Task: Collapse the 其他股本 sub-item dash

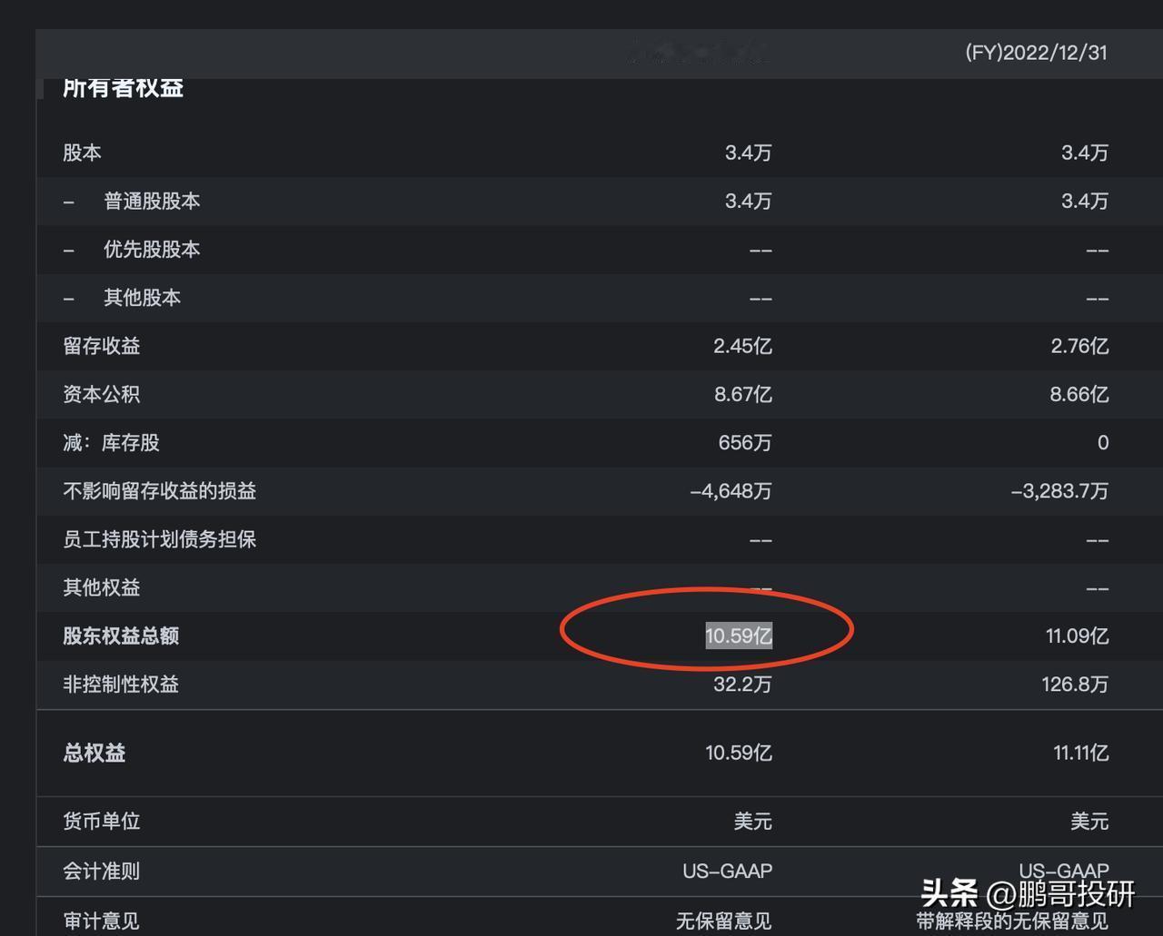Action: coord(69,298)
